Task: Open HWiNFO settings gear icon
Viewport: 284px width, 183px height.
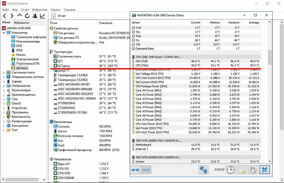Action: click(x=253, y=170)
